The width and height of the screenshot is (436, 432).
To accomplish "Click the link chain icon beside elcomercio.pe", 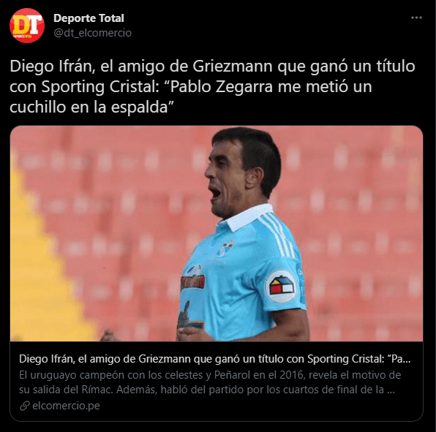I will [24, 406].
